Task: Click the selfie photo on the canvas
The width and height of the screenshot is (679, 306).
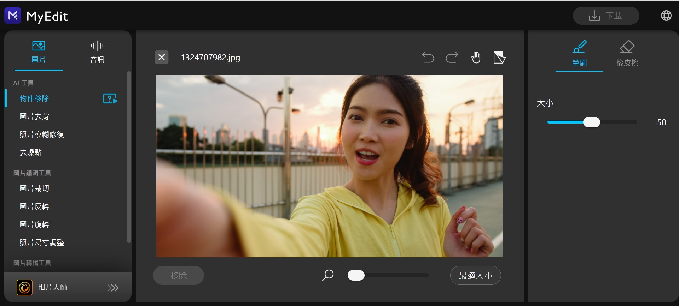Action: 330,166
